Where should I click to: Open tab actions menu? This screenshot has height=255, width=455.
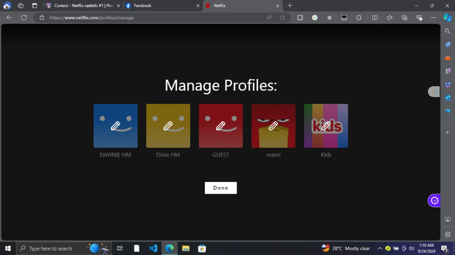[x=34, y=6]
